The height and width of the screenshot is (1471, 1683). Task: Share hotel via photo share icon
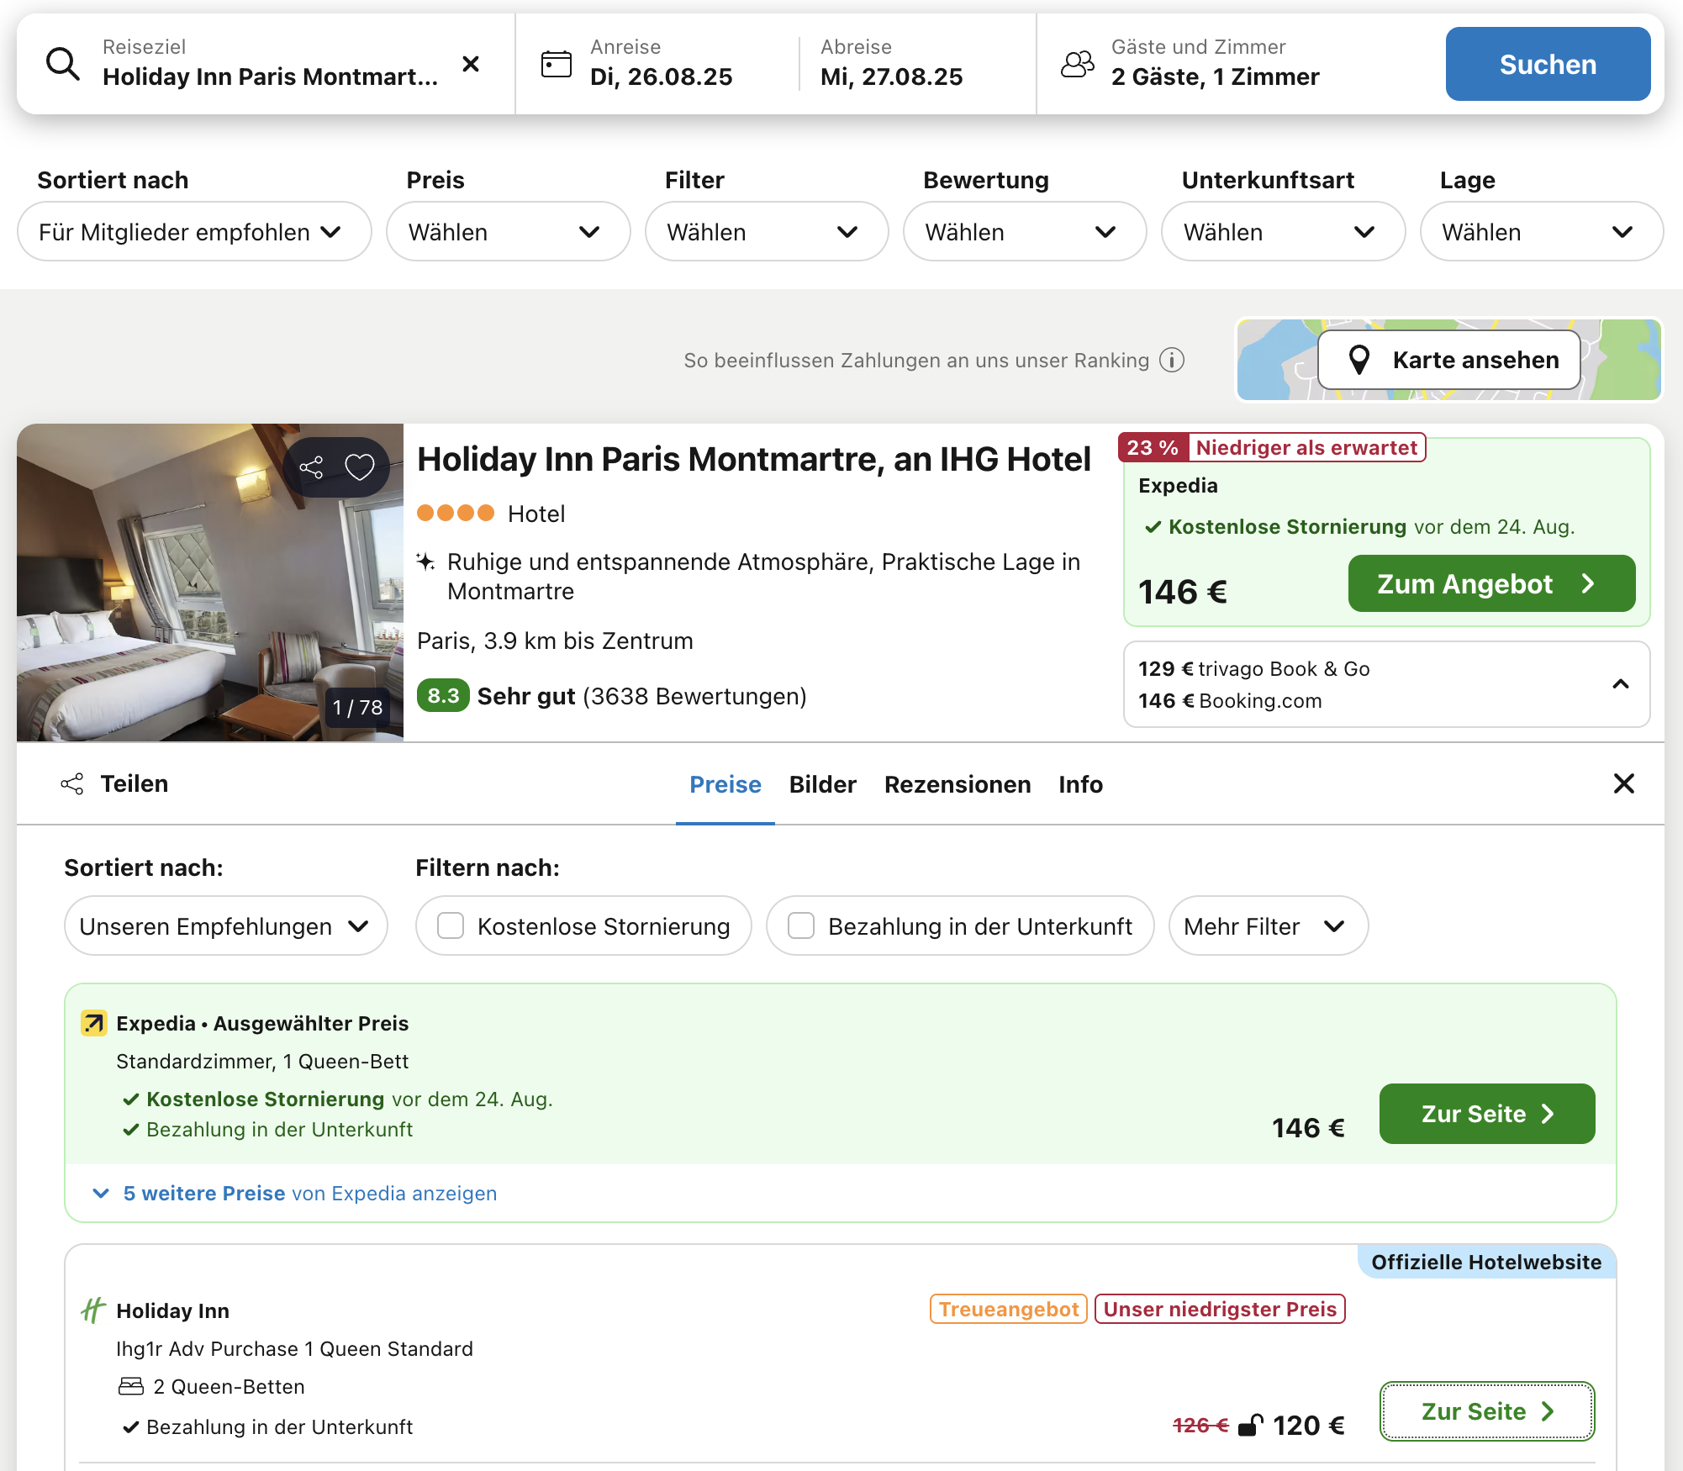[312, 467]
